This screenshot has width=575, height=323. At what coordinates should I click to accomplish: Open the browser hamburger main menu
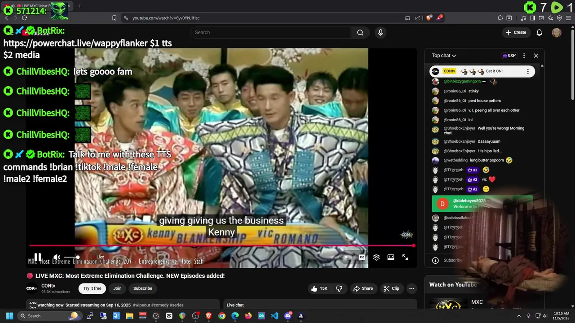click(x=568, y=18)
